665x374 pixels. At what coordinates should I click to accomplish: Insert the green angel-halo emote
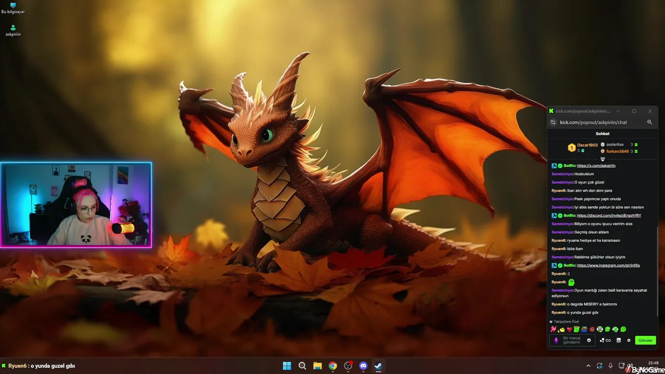[577, 329]
